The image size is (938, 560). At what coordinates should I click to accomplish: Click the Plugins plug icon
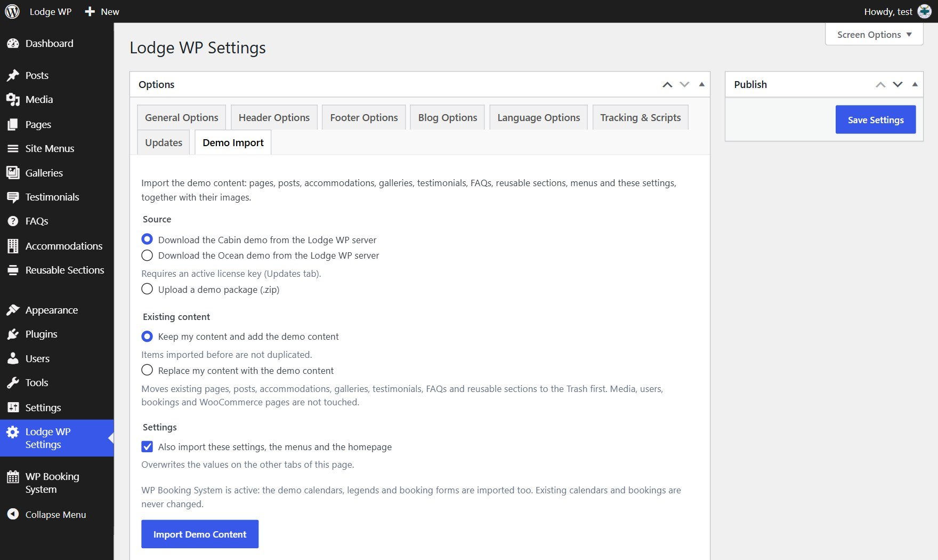click(x=13, y=334)
